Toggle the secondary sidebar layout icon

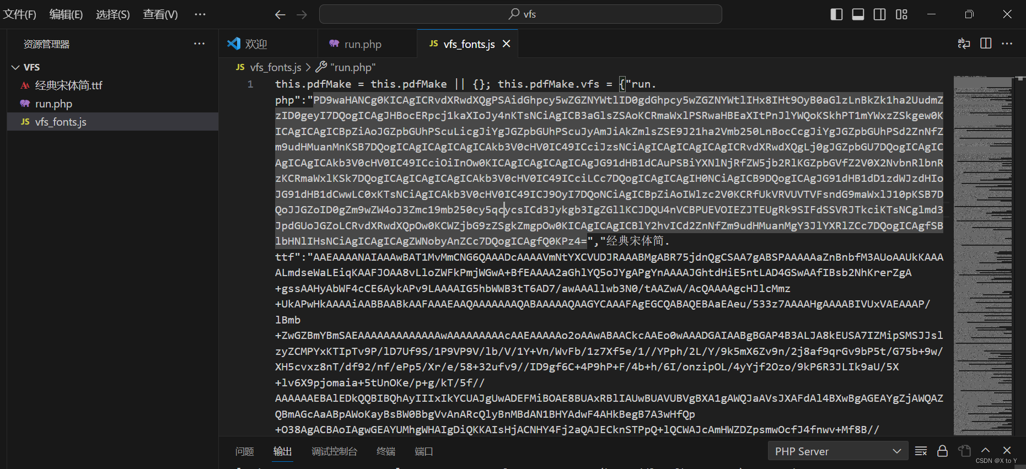point(880,14)
